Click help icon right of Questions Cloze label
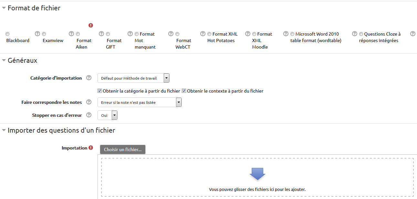 [x=412, y=34]
